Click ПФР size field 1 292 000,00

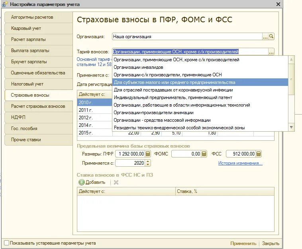[130, 154]
